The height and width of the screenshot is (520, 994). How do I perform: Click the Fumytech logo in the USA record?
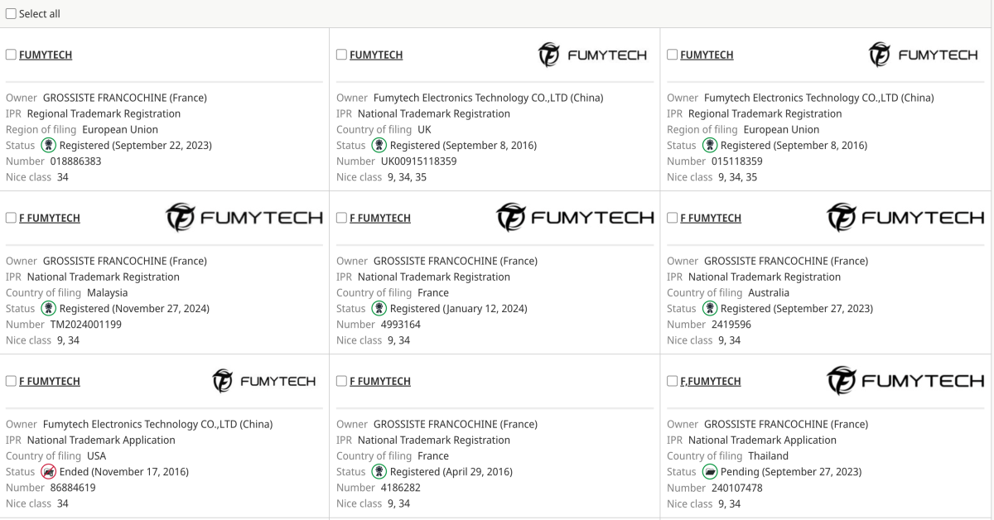[263, 381]
